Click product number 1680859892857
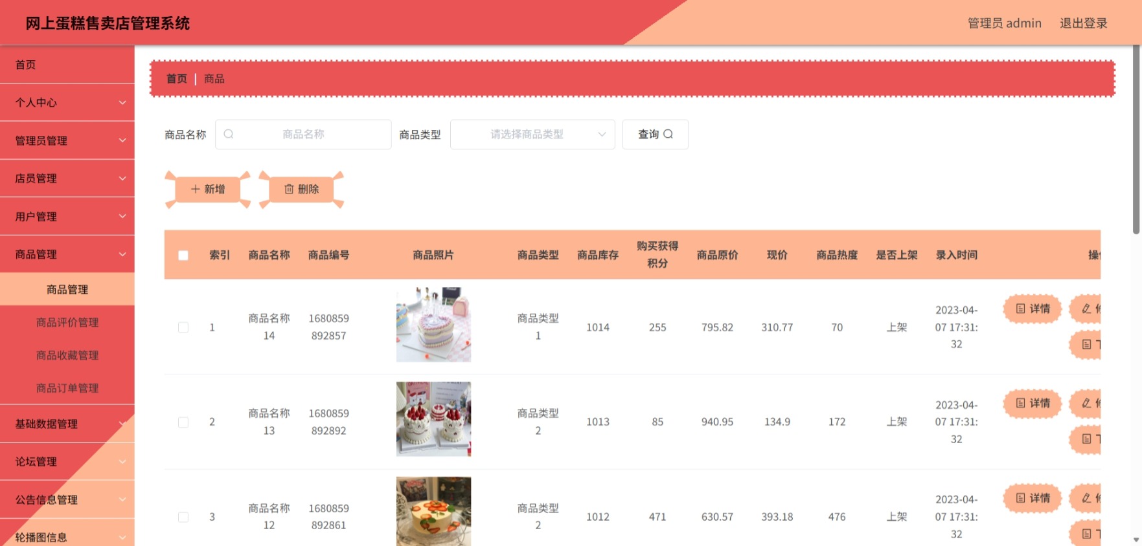 tap(328, 327)
